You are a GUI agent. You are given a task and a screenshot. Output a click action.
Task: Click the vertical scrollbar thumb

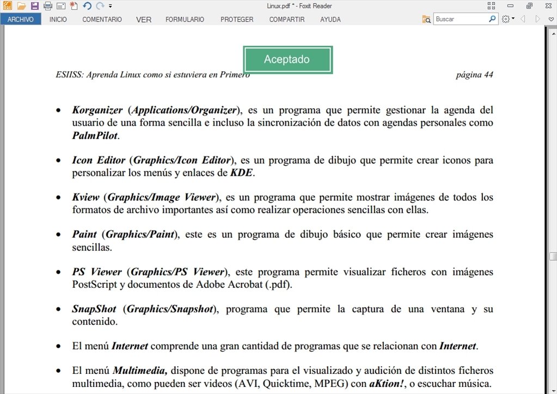click(553, 256)
